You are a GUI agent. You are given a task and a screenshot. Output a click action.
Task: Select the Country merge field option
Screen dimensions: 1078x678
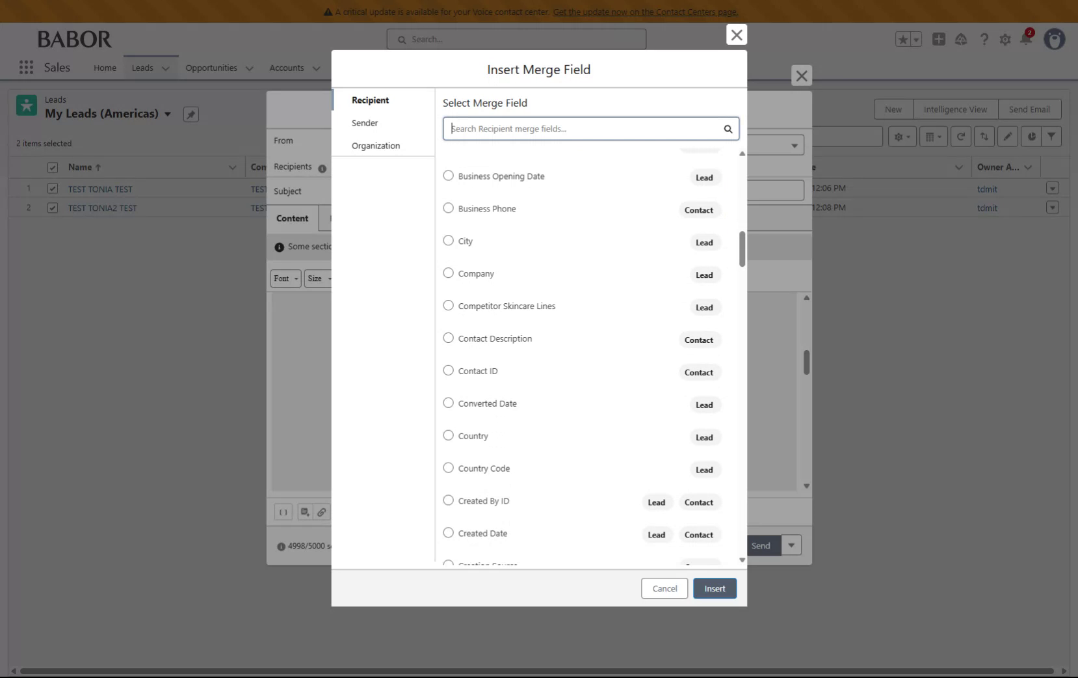[x=447, y=435]
